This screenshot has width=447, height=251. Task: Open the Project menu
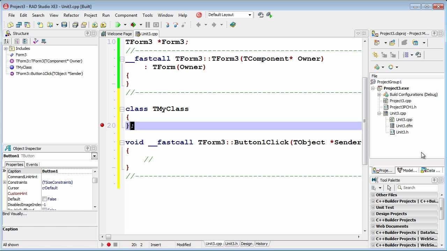coord(90,15)
